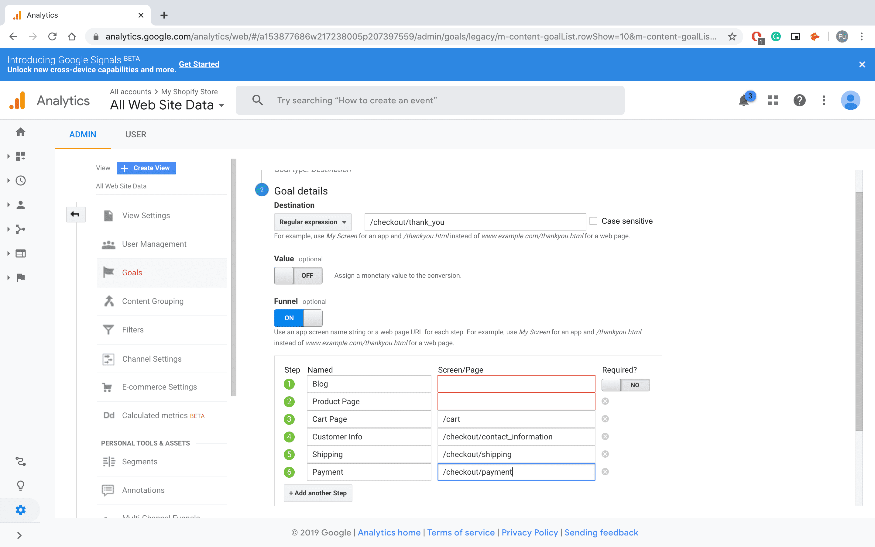Toggle the Value switch showing OFF

click(x=298, y=276)
